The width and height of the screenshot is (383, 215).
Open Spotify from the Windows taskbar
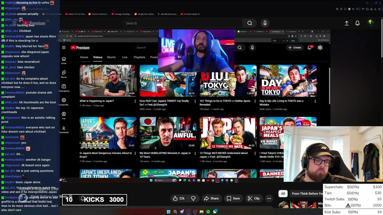208,212
